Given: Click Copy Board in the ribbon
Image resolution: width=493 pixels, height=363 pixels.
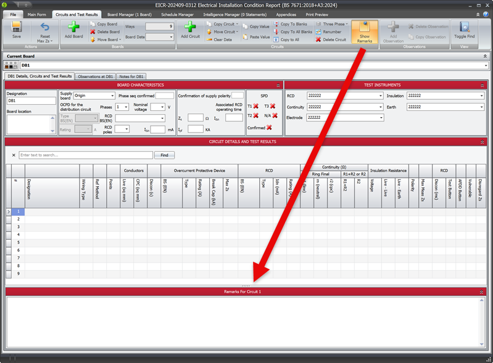Looking at the screenshot, I should (104, 24).
